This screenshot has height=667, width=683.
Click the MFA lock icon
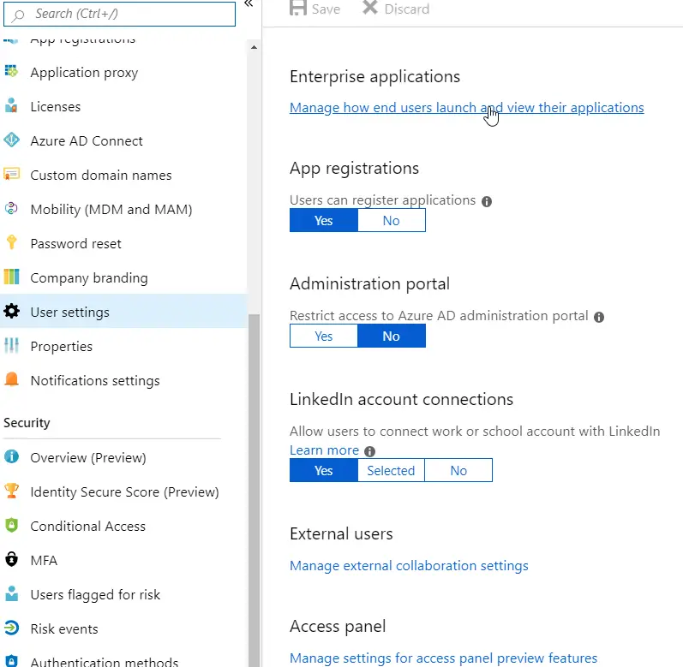[11, 561]
